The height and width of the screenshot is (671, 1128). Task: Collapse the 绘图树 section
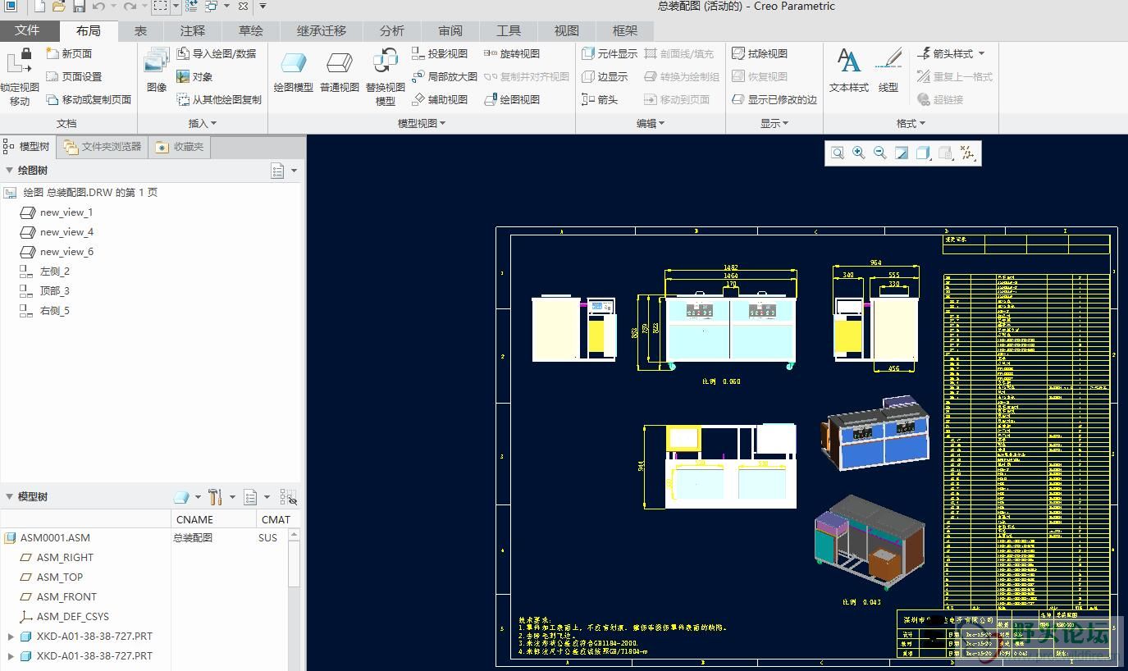[10, 171]
